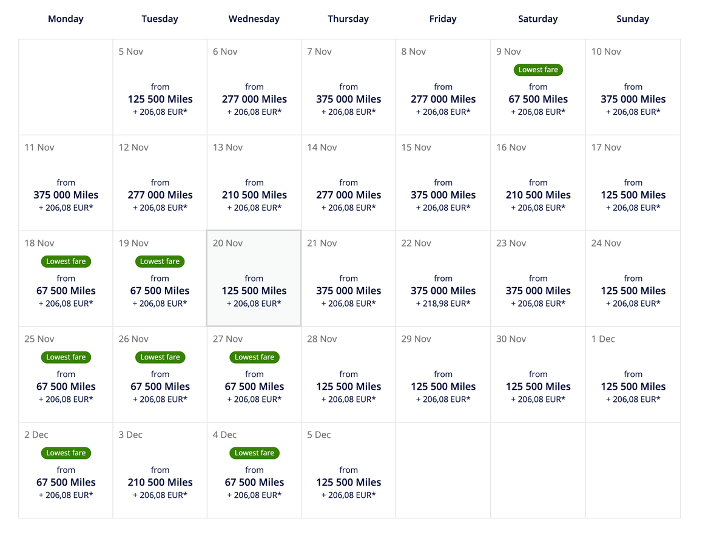The width and height of the screenshot is (728, 536).
Task: Choose 14 Nov with 277 000 Miles
Action: [348, 194]
